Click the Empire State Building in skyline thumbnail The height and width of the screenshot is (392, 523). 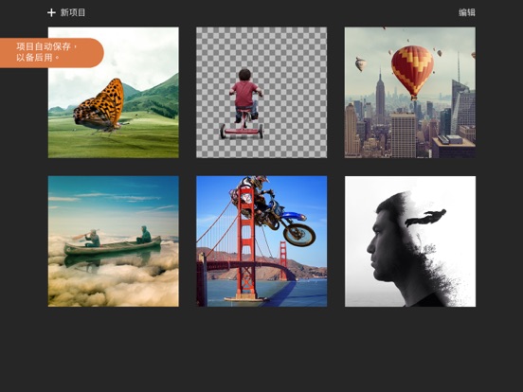click(380, 95)
